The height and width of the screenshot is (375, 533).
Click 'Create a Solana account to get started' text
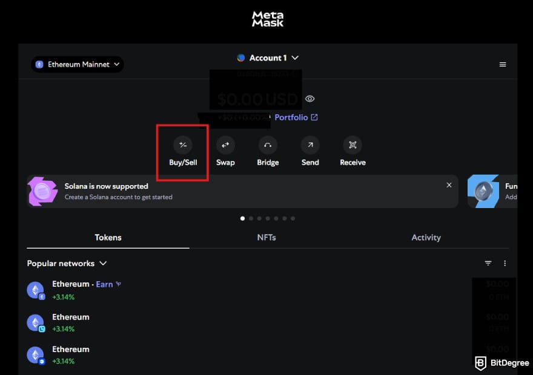click(118, 197)
